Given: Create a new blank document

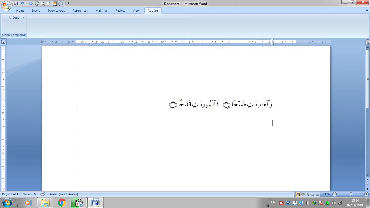Looking at the screenshot, I should click(x=49, y=4).
